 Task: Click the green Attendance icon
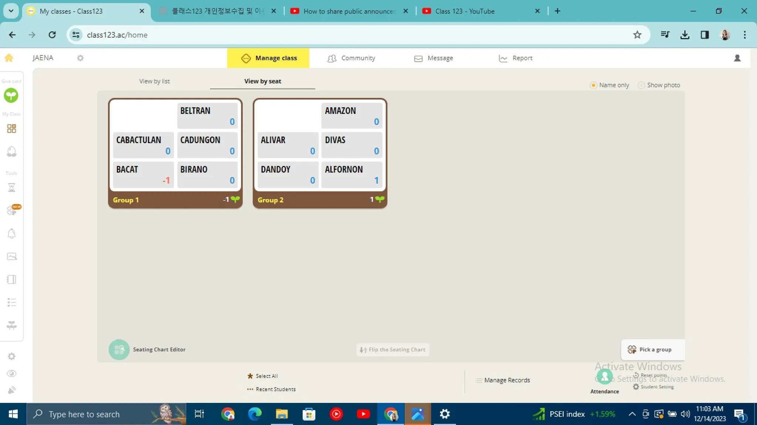coord(604,377)
